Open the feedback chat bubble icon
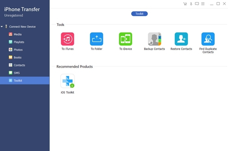228x151 pixels. tap(197, 4)
